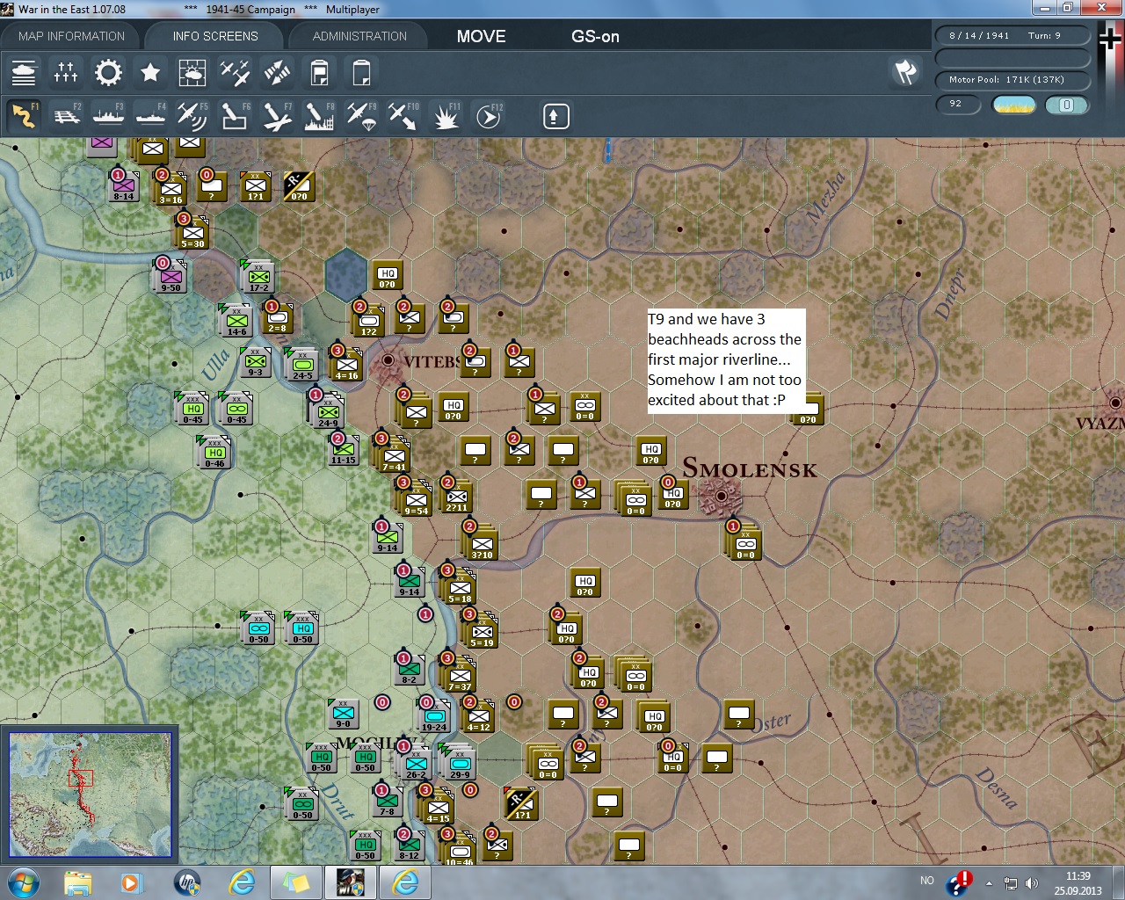Image resolution: width=1125 pixels, height=900 pixels.
Task: Click the Vitebsk city marker
Action: coord(388,360)
